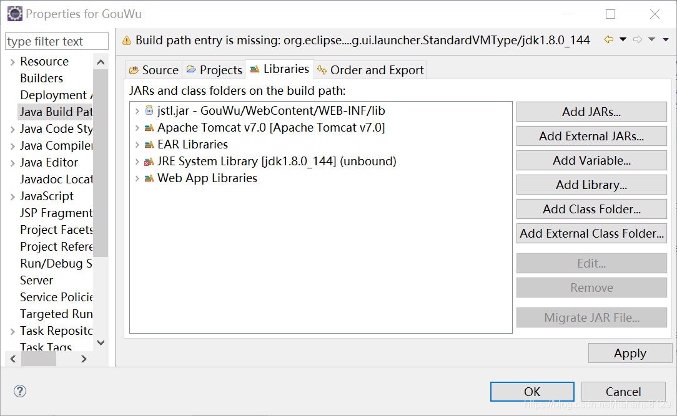
Task: Expand the Resource category
Action: click(x=12, y=62)
